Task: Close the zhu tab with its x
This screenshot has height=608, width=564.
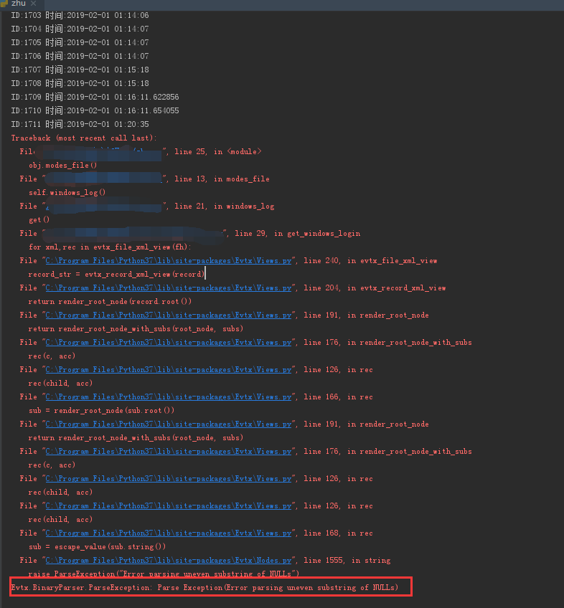Action: (x=34, y=4)
